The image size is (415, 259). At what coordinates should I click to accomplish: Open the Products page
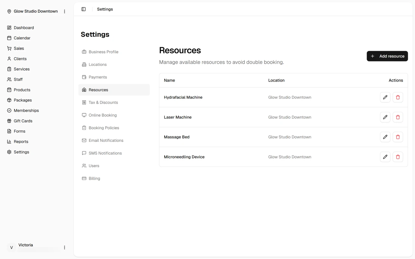37,90
